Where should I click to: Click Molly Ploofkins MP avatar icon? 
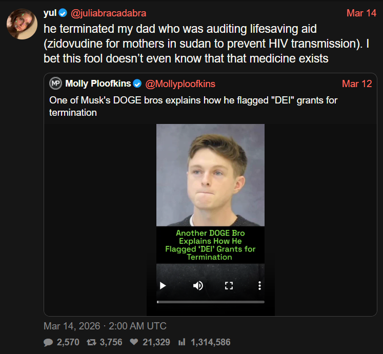[55, 84]
